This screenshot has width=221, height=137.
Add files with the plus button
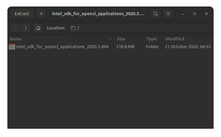(x=41, y=14)
